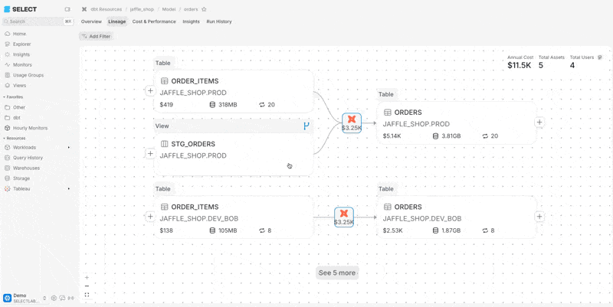The height and width of the screenshot is (307, 613).
Task: Expand the Workloads submenu arrow
Action: coord(69,148)
